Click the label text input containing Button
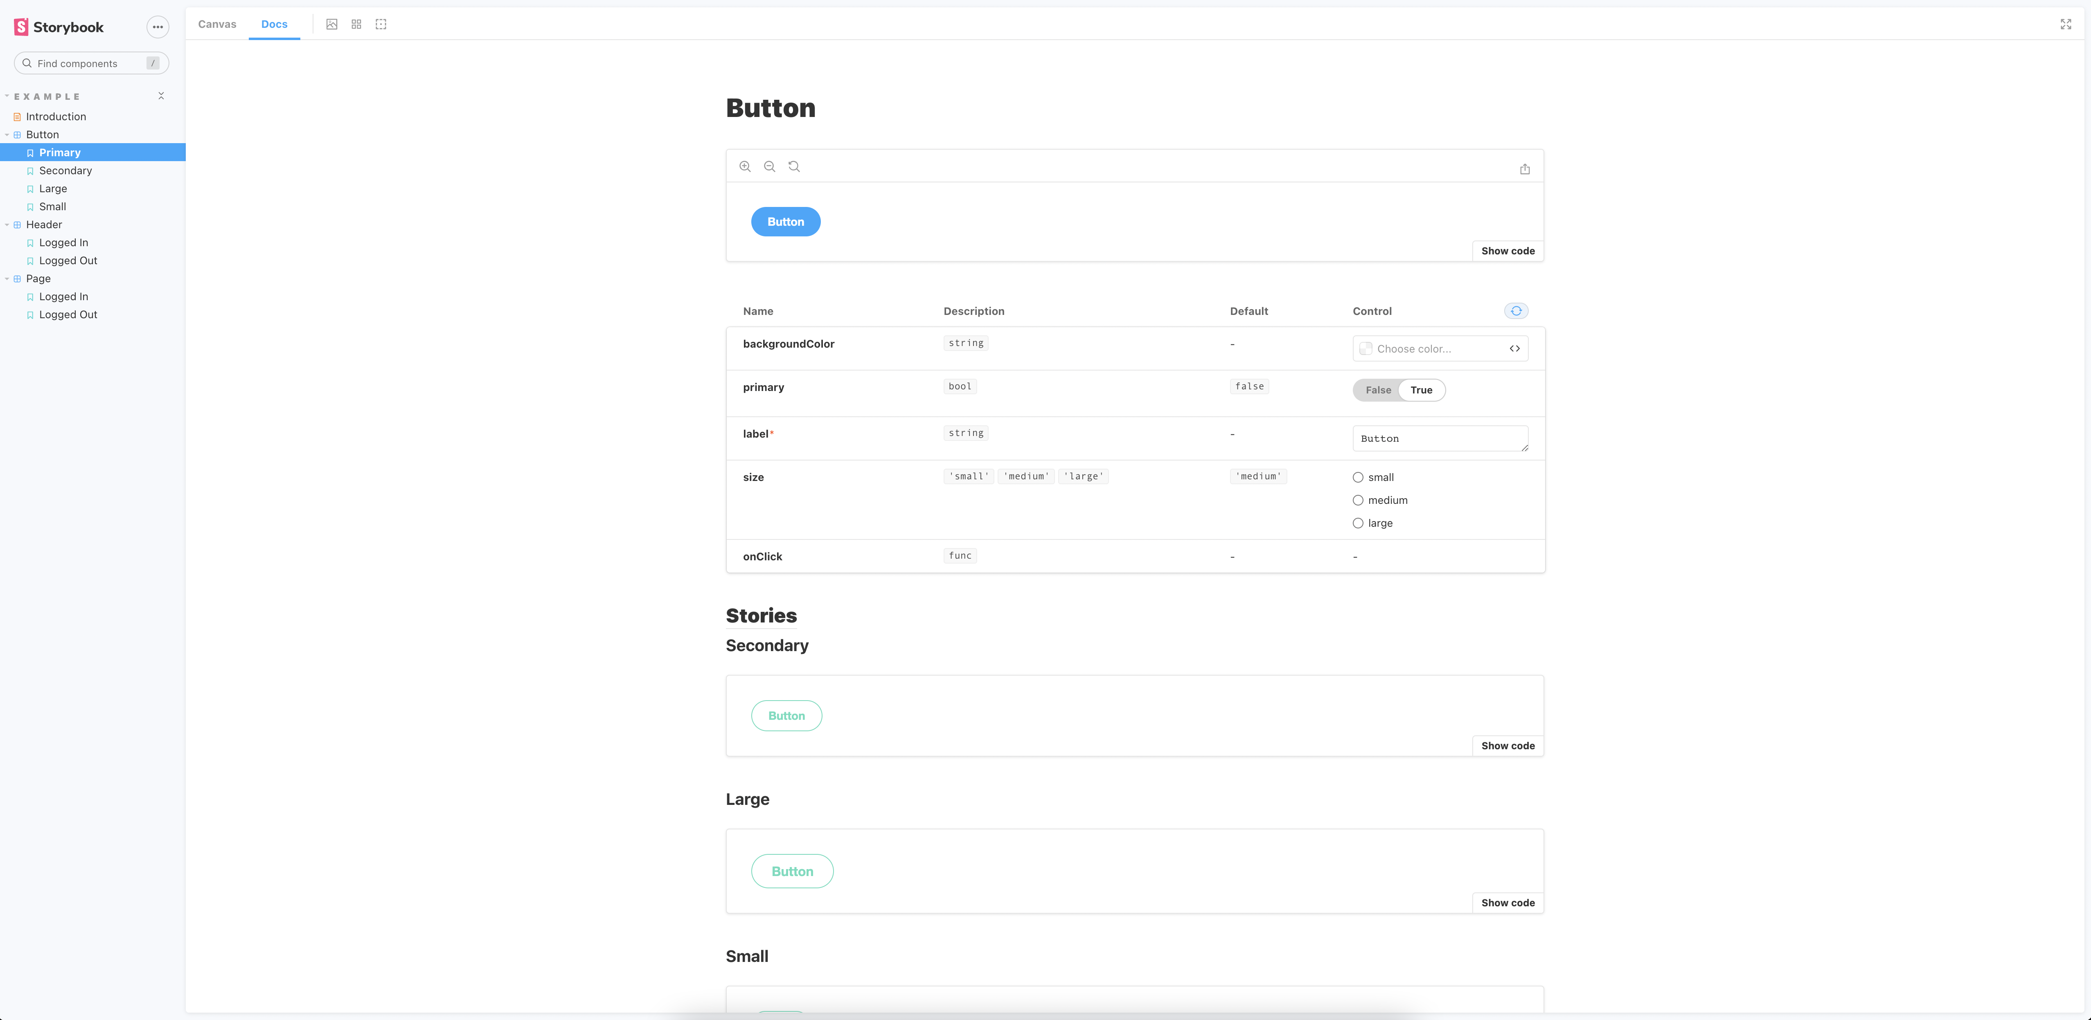 click(x=1440, y=438)
